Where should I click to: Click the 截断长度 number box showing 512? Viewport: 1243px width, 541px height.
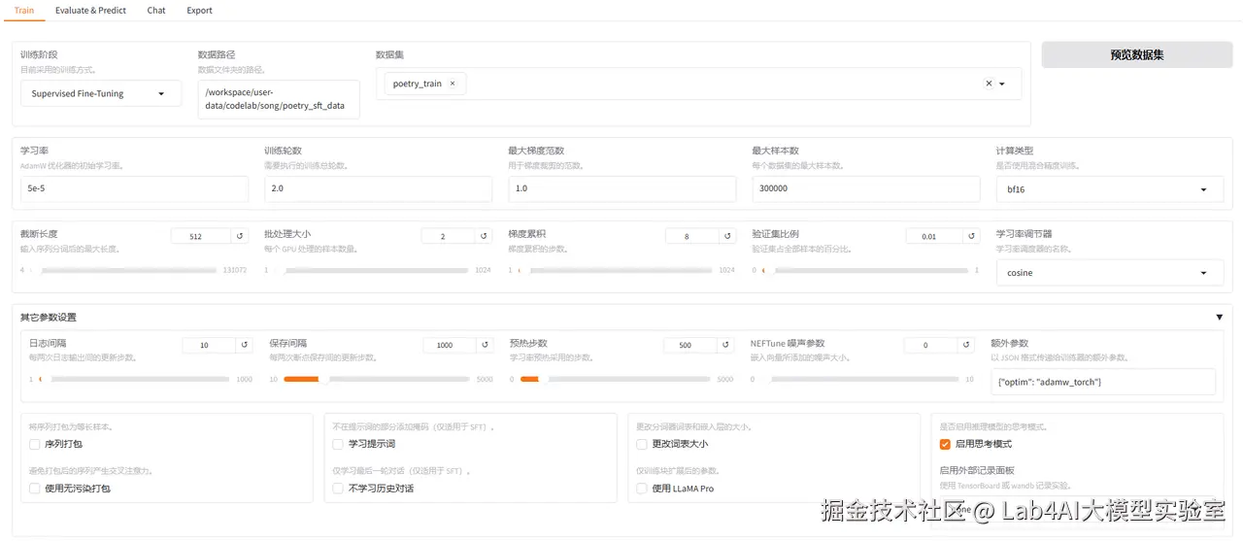[x=201, y=236]
